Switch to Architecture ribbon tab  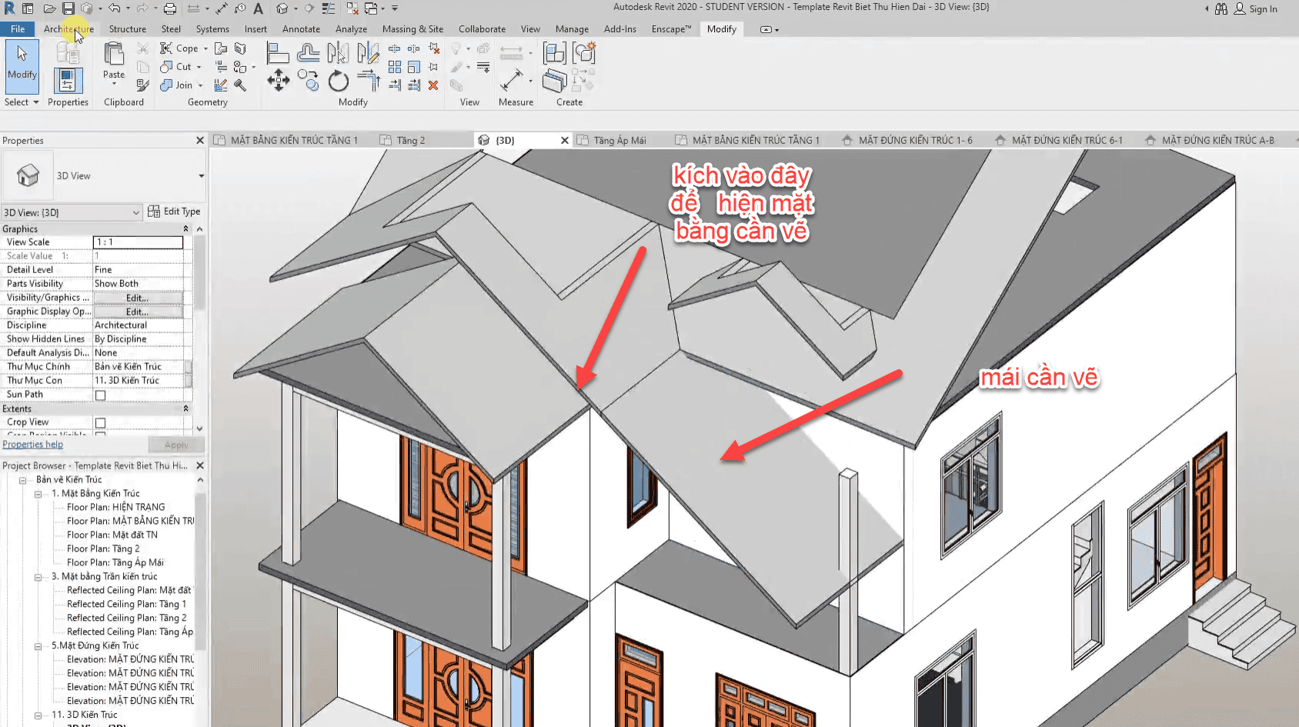tap(68, 29)
